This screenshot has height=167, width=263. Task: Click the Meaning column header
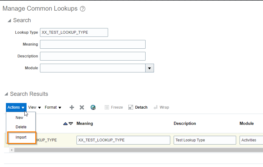click(x=85, y=124)
